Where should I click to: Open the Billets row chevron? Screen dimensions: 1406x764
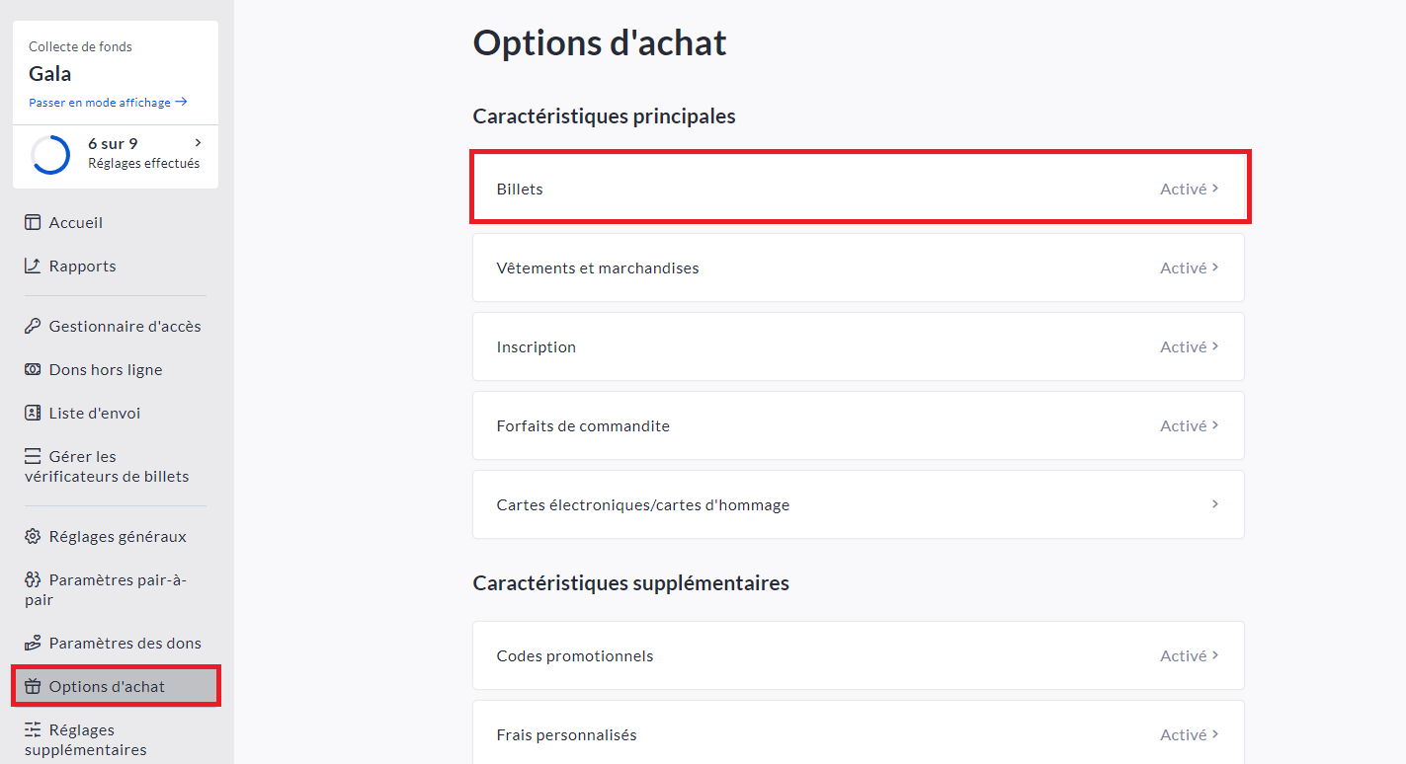[x=1215, y=188]
